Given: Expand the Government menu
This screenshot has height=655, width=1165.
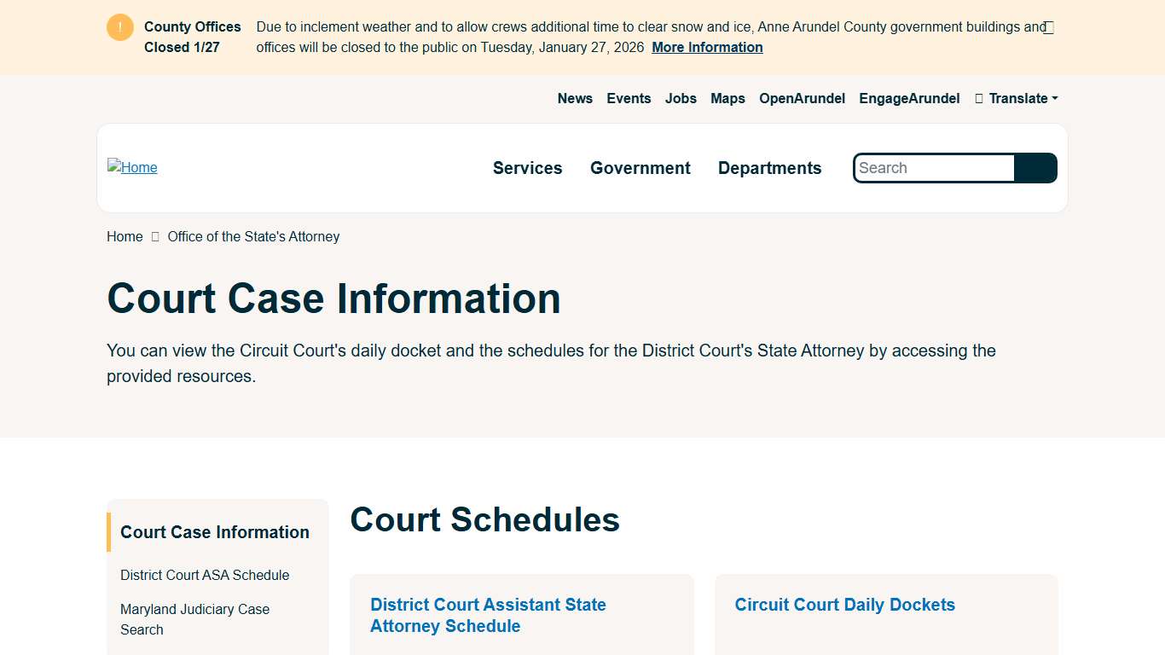Looking at the screenshot, I should click(x=640, y=168).
